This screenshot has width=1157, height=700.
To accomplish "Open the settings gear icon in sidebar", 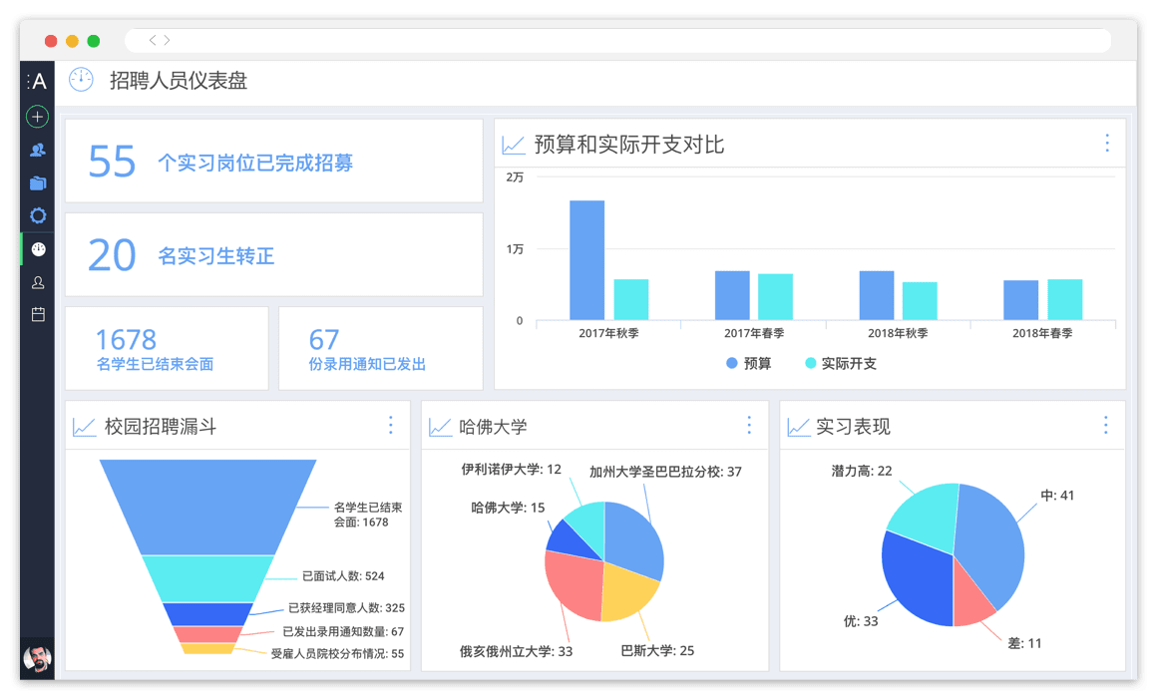I will point(38,215).
